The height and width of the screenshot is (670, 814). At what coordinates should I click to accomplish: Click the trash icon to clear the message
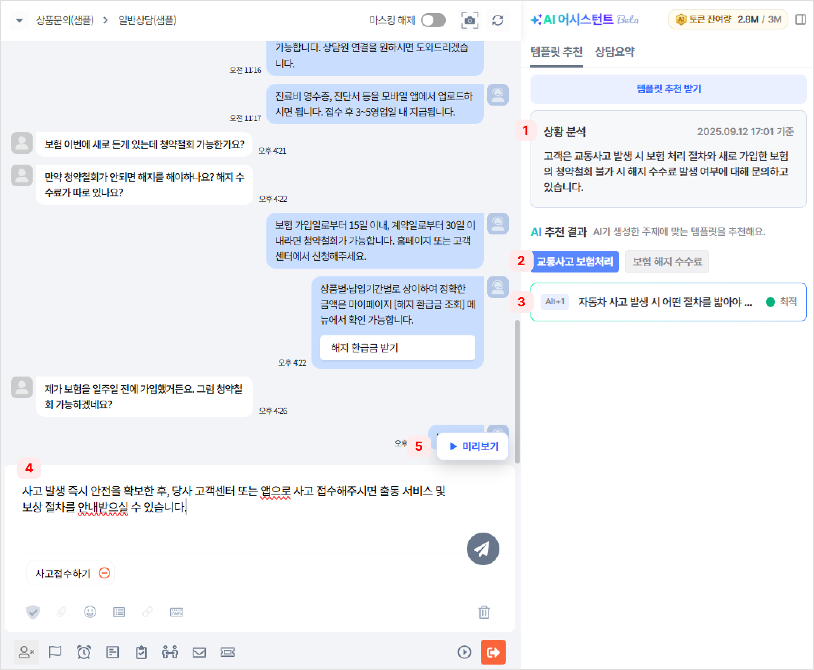484,612
